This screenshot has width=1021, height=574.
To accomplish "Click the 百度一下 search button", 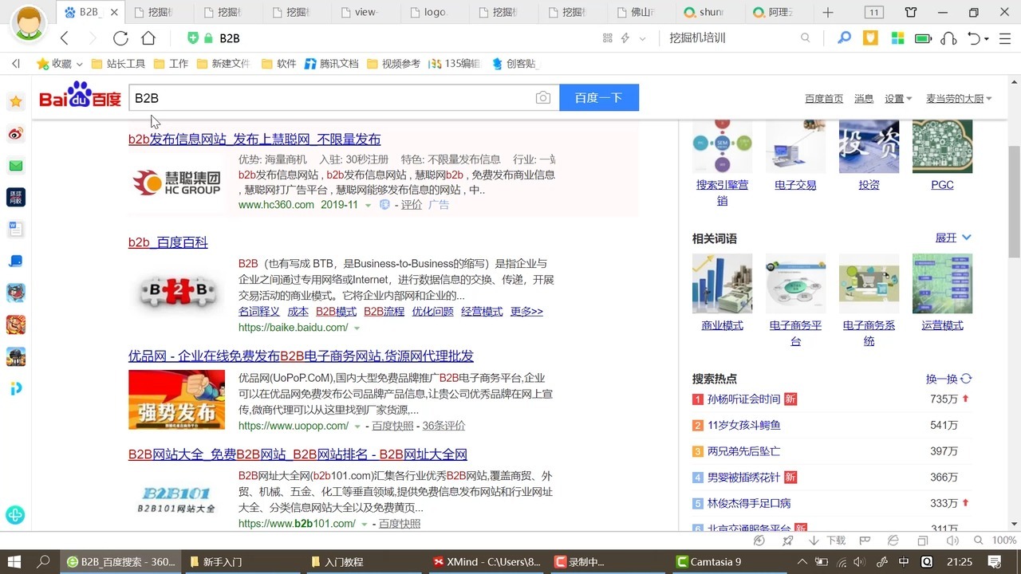I will [x=599, y=97].
